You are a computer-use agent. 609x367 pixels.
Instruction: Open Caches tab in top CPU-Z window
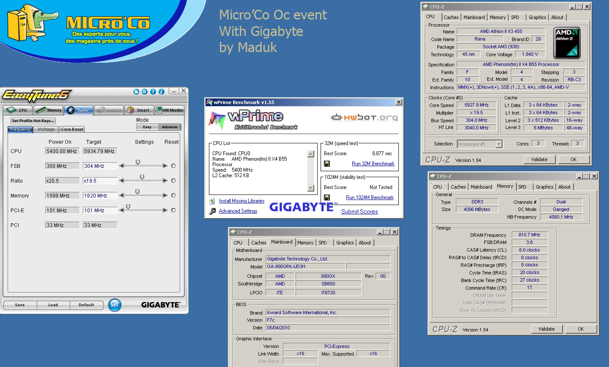point(451,17)
